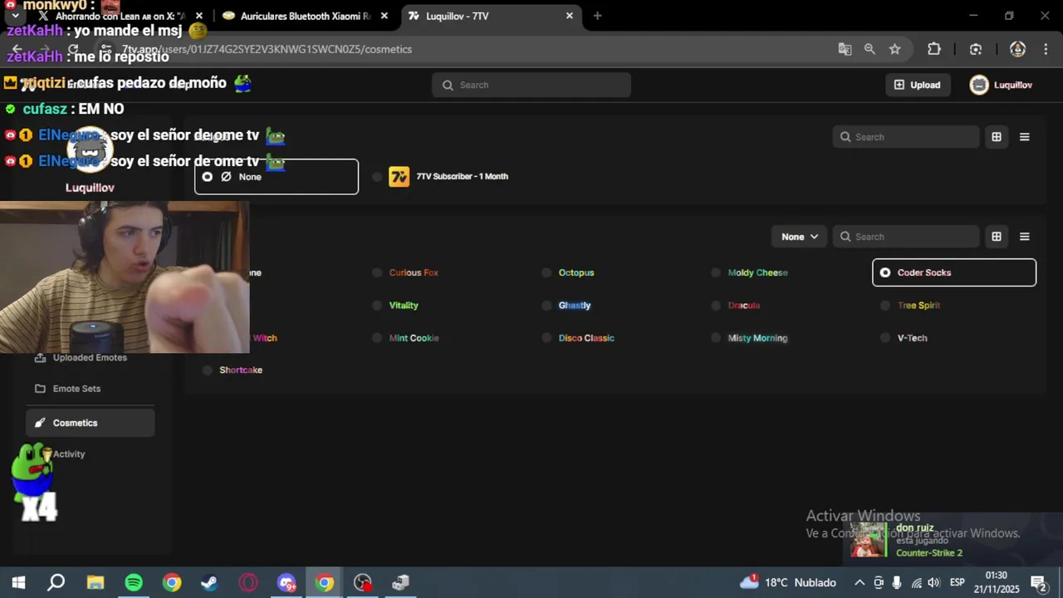Add a new browser tab with plus icon
Viewport: 1063px width, 598px height.
(597, 16)
